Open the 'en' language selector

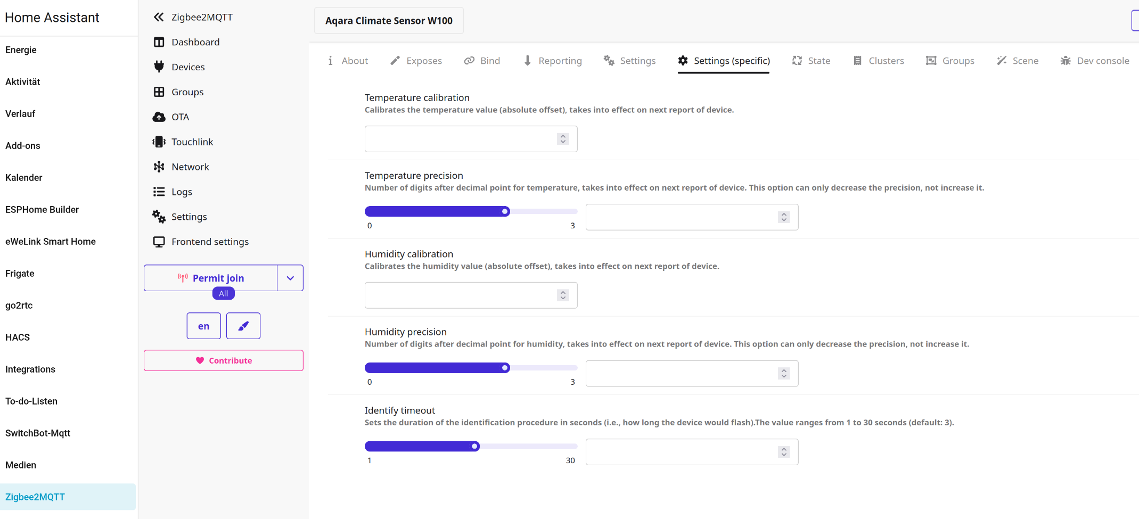click(x=203, y=326)
